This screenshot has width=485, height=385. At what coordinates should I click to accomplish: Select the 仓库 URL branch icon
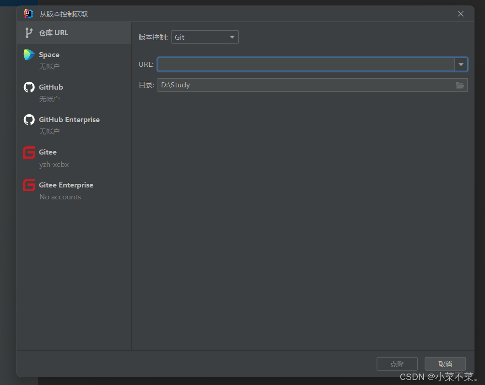pyautogui.click(x=29, y=32)
